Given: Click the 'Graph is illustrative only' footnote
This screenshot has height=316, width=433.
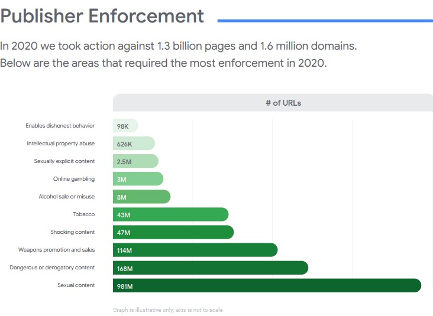Looking at the screenshot, I should point(167,310).
